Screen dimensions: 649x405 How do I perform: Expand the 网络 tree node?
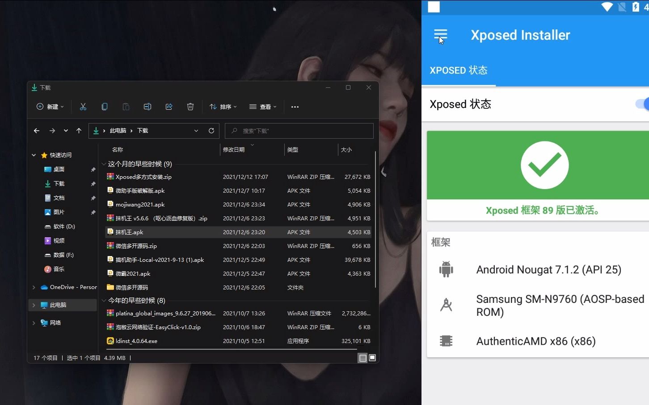click(34, 323)
